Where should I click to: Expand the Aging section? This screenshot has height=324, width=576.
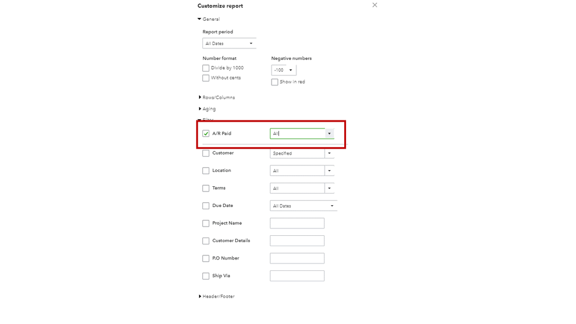tap(200, 108)
